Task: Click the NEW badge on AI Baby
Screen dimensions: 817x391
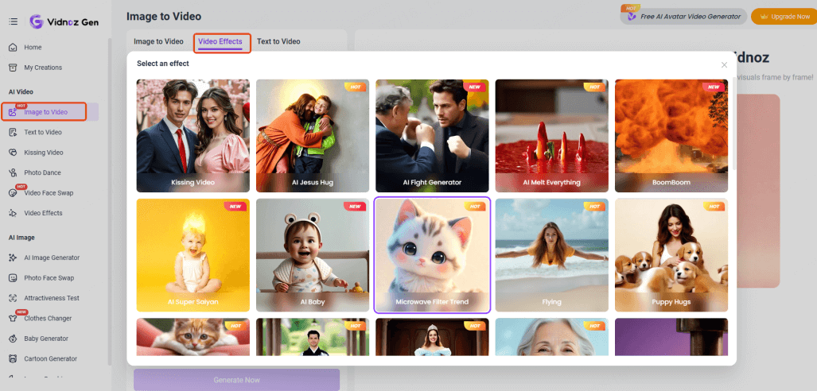Action: pos(356,207)
